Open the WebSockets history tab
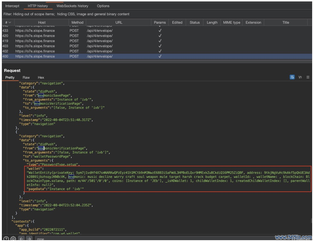The width and height of the screenshot is (314, 242). pos(72,6)
